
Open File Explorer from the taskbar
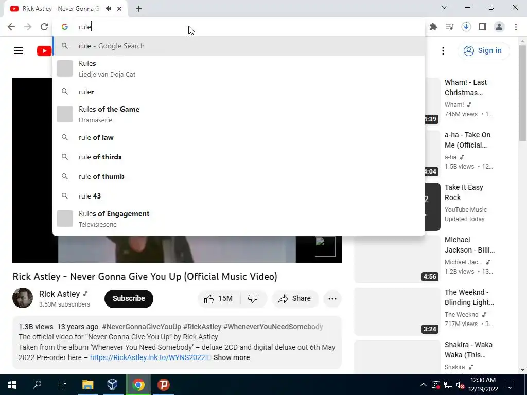[87, 385]
